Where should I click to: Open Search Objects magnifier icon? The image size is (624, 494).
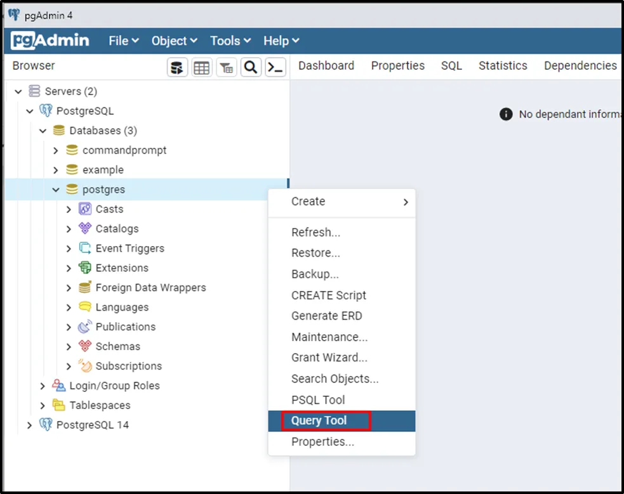coord(251,67)
